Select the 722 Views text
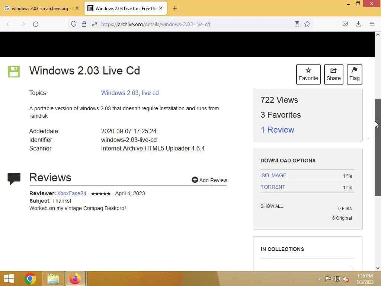Viewport: 381px width, 286px height. click(x=279, y=100)
